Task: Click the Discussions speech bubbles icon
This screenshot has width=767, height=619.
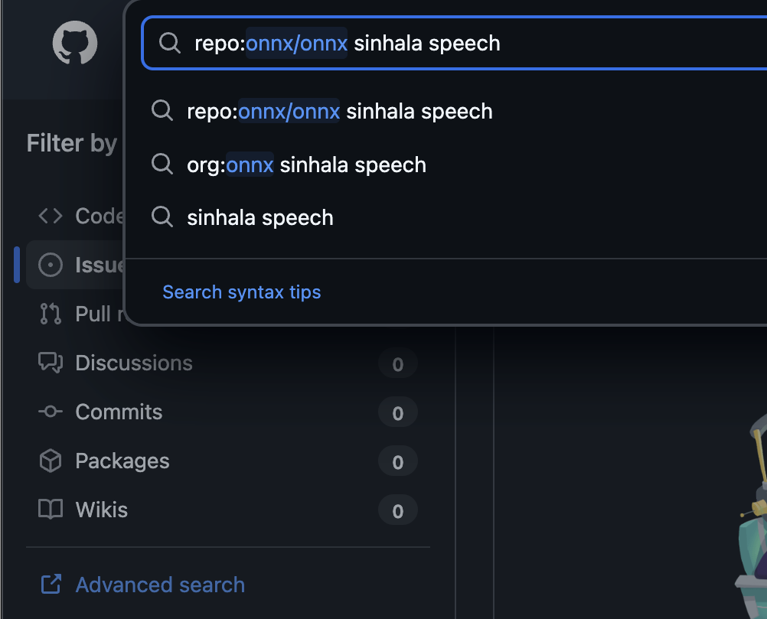Action: 51,363
